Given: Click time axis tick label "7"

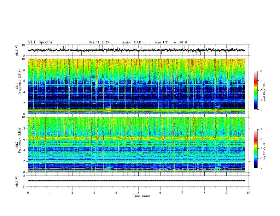Looking at the screenshot, I should click(182, 193).
